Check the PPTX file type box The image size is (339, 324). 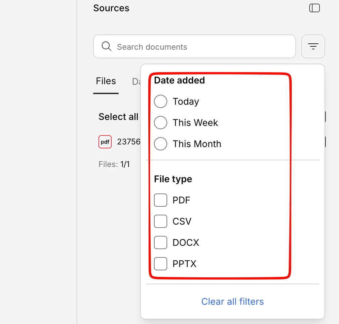[x=161, y=264]
